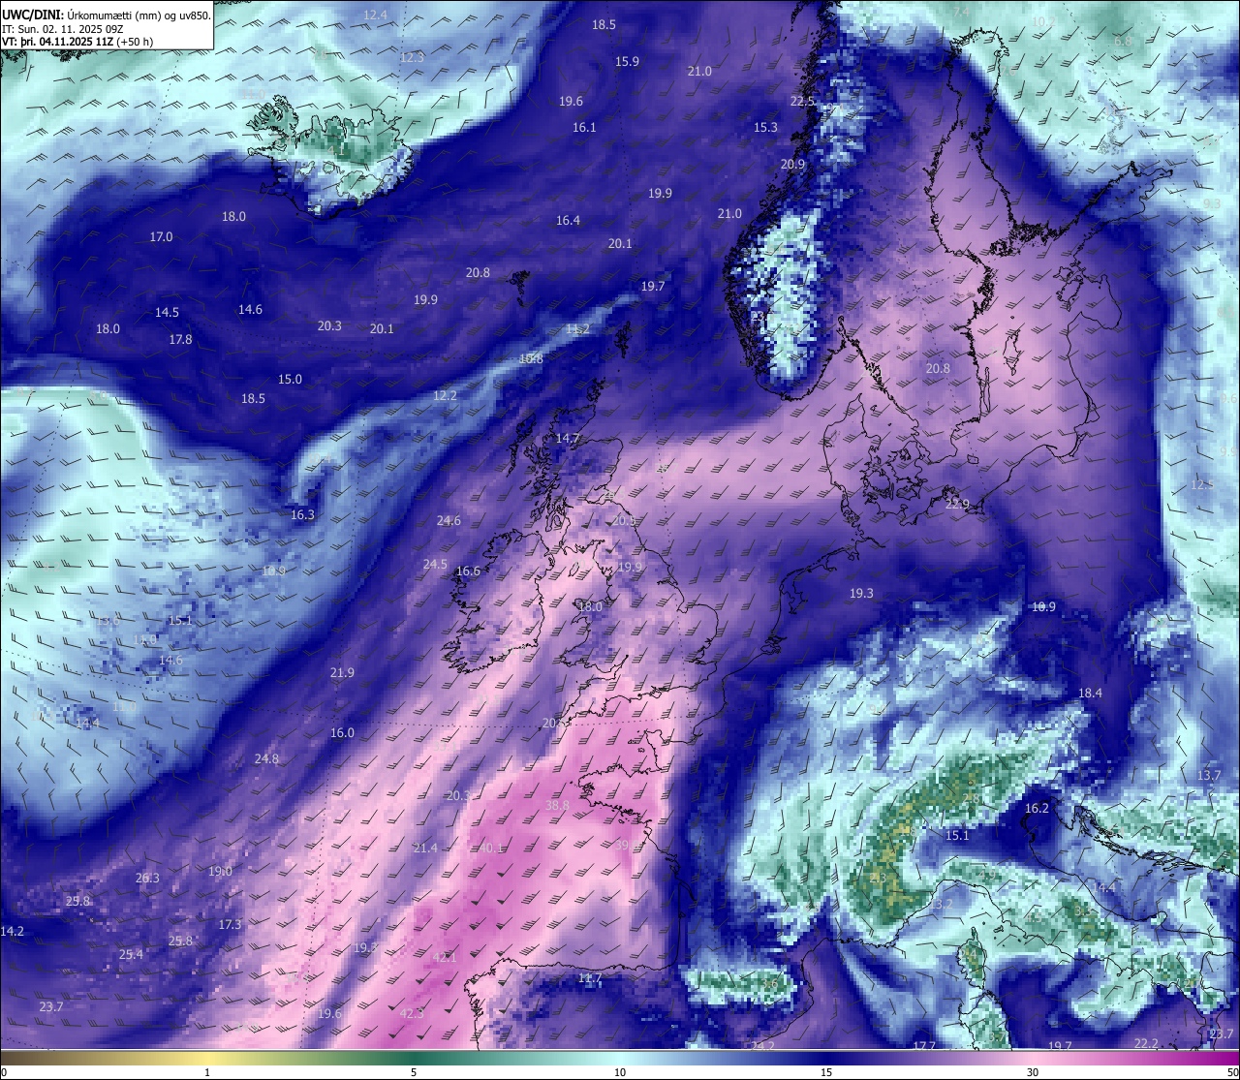Click the 22.2 value at bottom right
The height and width of the screenshot is (1080, 1240).
pos(1146,1043)
